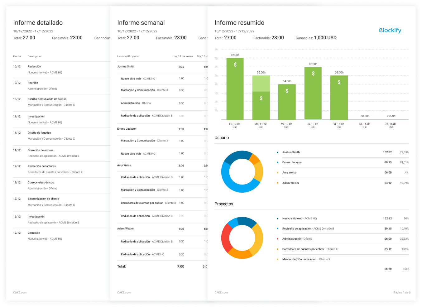
Task: Click the CAKE.com footer of the weekly report
Action: 124,292
